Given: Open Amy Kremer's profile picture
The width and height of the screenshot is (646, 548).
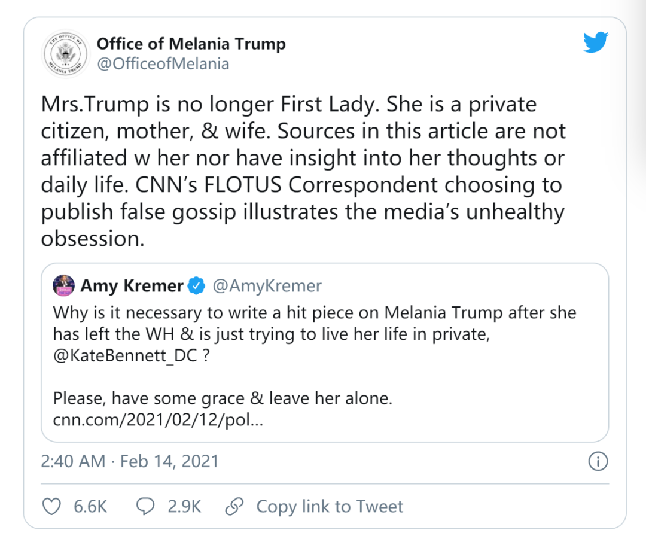Looking at the screenshot, I should (63, 285).
